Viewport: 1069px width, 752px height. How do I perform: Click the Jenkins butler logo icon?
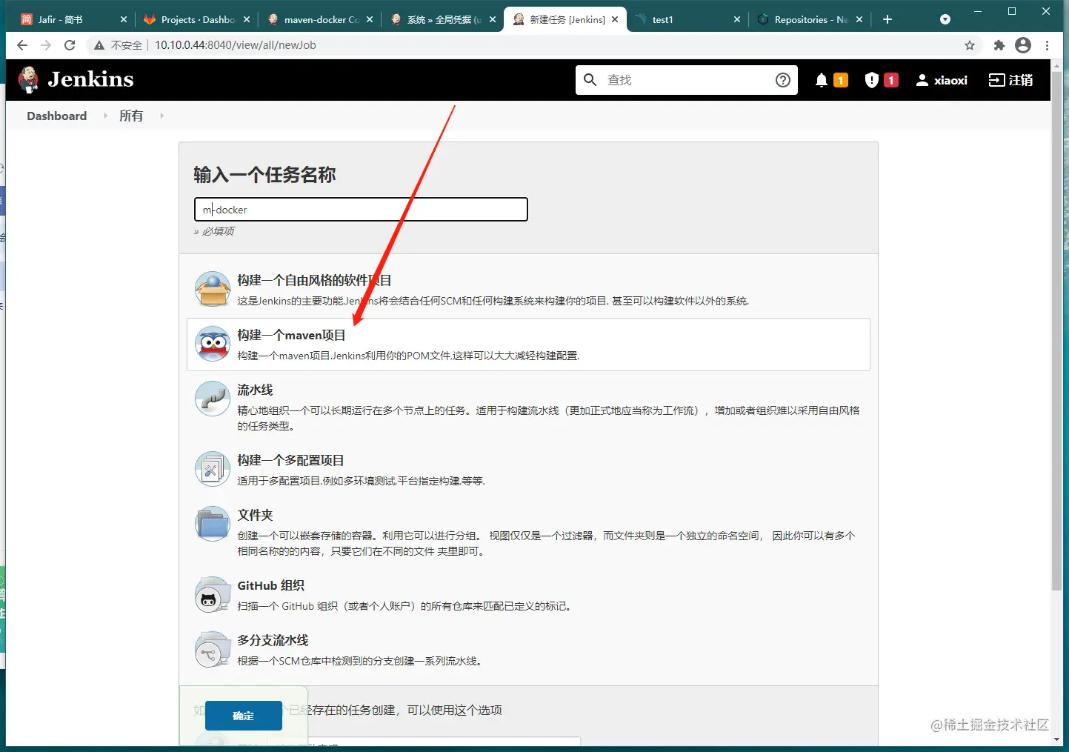(x=29, y=80)
